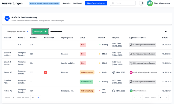174x104 pixels.
Task: Click the MM user avatar
Action: pos(150,3)
